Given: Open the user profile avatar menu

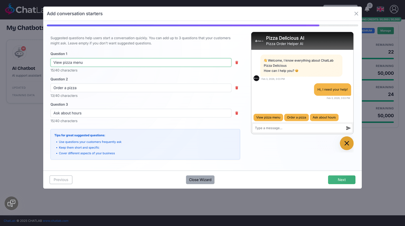Looking at the screenshot, I should tap(394, 9).
